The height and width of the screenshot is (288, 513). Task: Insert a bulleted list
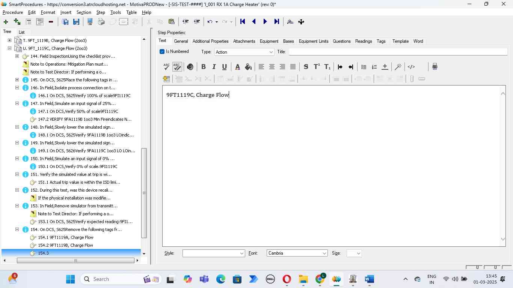click(x=364, y=67)
